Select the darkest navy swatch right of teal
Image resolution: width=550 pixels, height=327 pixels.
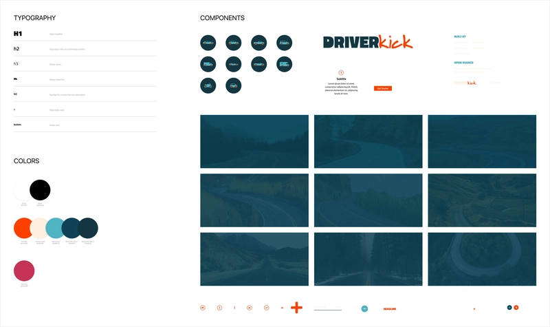coord(88,228)
